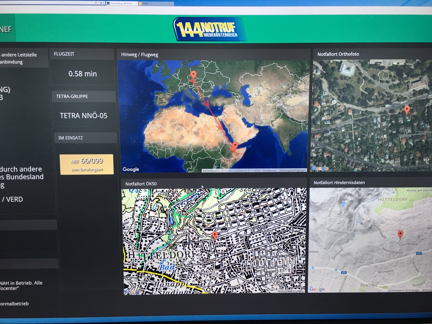Click the NEF label in the green header
Viewport: 432px width, 324px height.
point(6,29)
